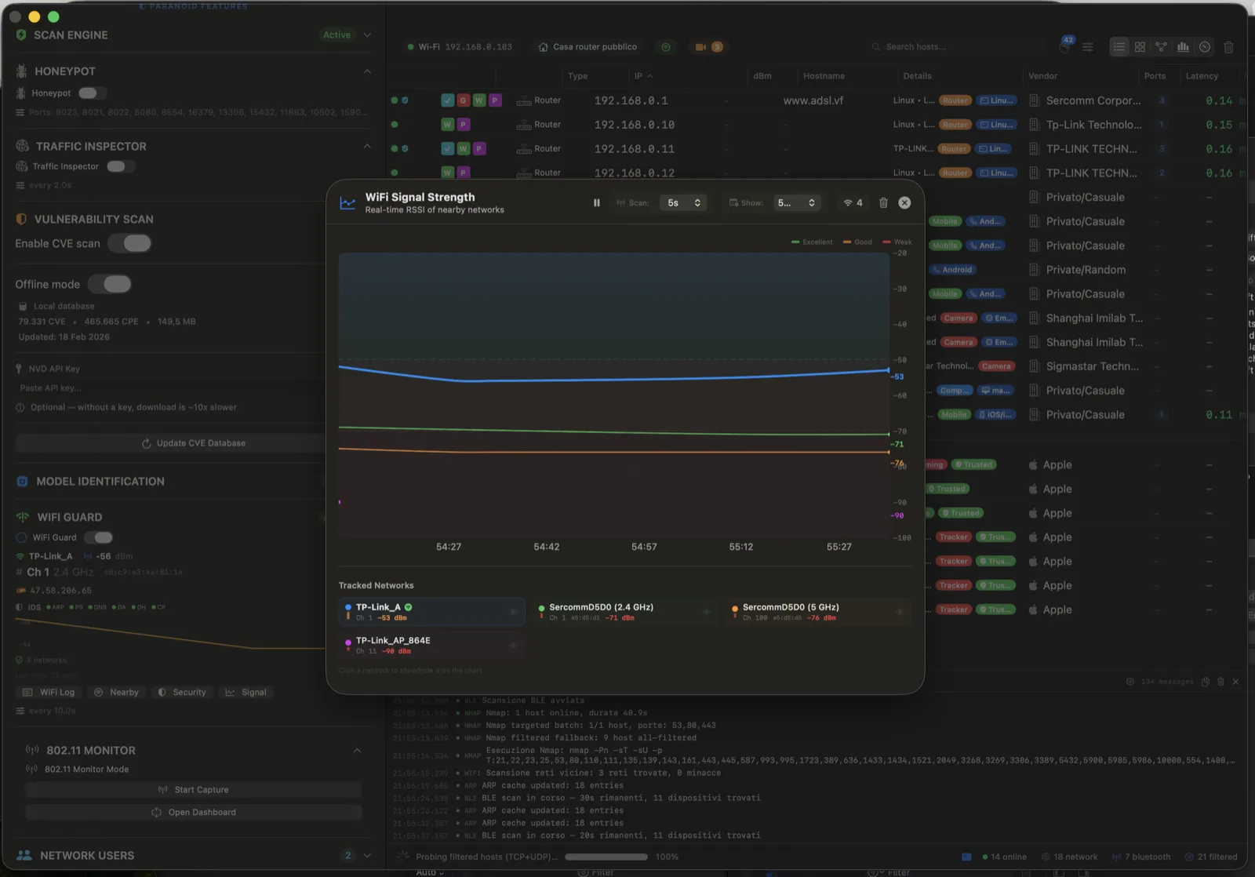The height and width of the screenshot is (877, 1255).
Task: Sort the host list by the IP column
Action: [643, 76]
